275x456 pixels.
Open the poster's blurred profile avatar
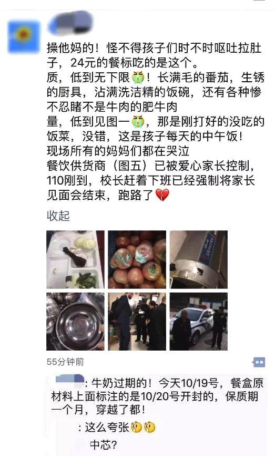[24, 37]
